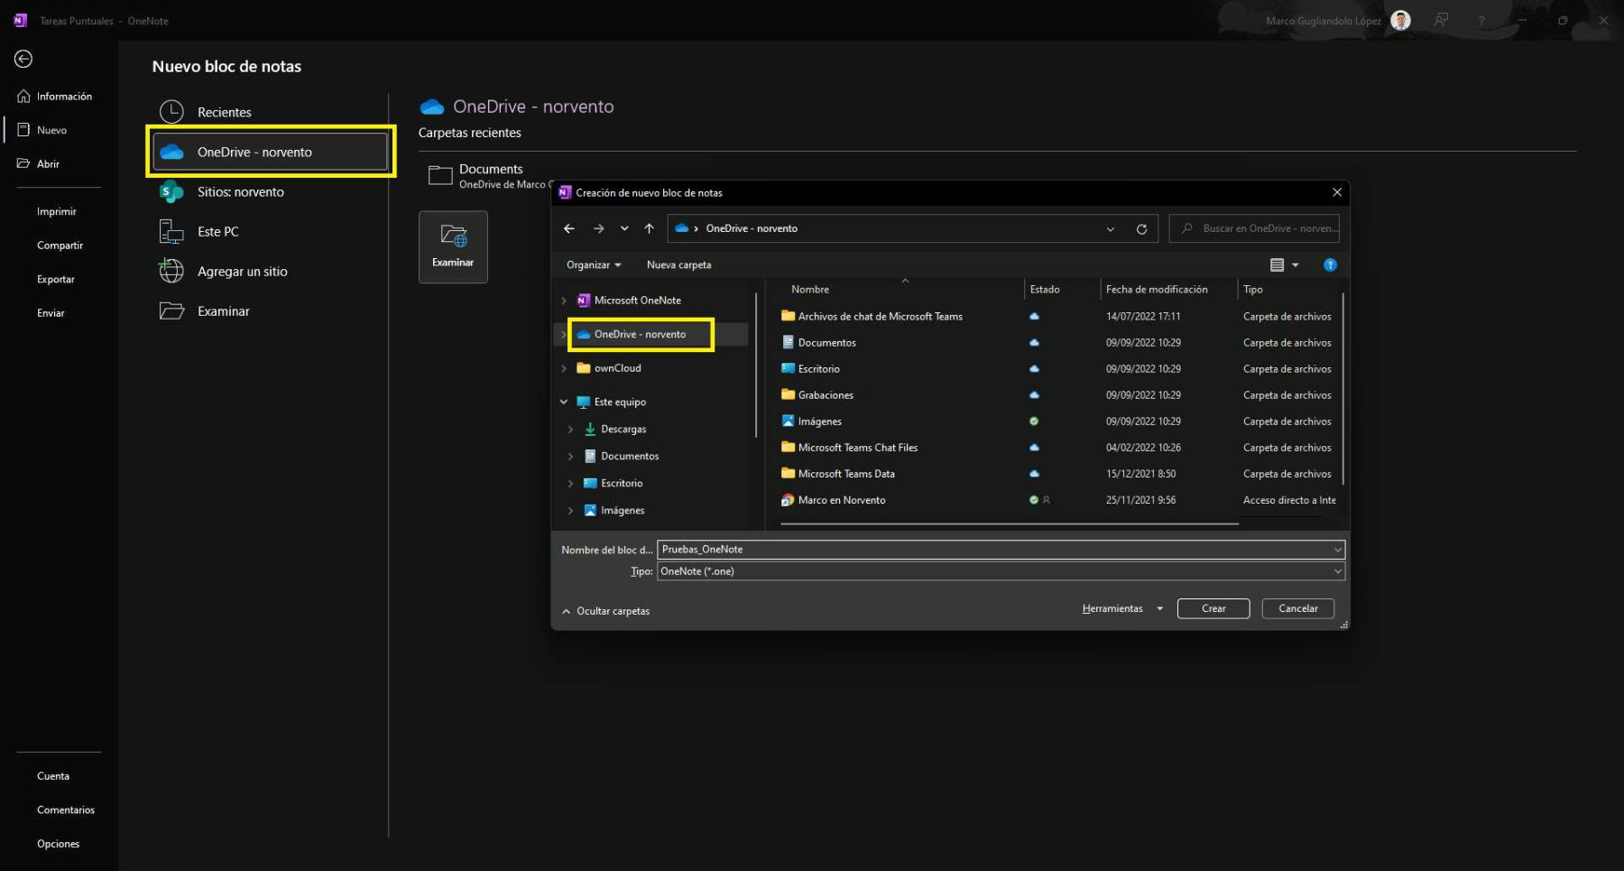
Task: Open Marco Gugliandolo López account avatar
Action: click(x=1400, y=21)
